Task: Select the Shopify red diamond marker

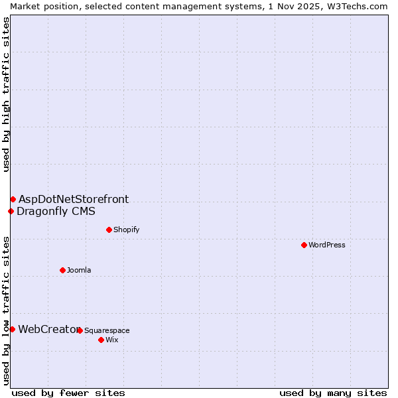Action: click(x=109, y=230)
